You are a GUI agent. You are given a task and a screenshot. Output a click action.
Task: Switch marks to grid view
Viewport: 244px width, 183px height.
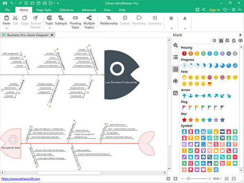[x=221, y=41]
